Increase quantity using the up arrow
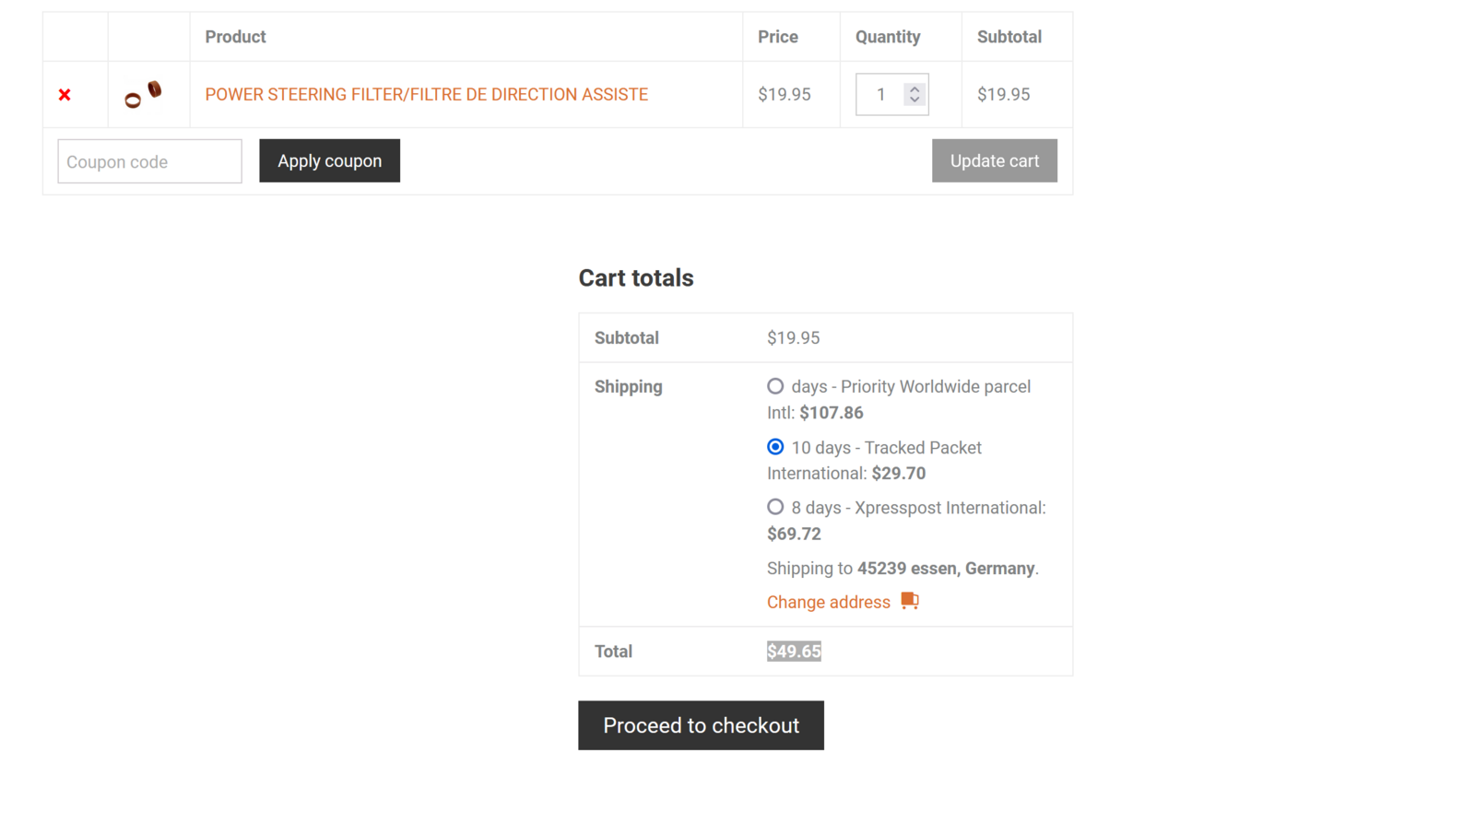This screenshot has height=835, width=1475. tap(914, 88)
